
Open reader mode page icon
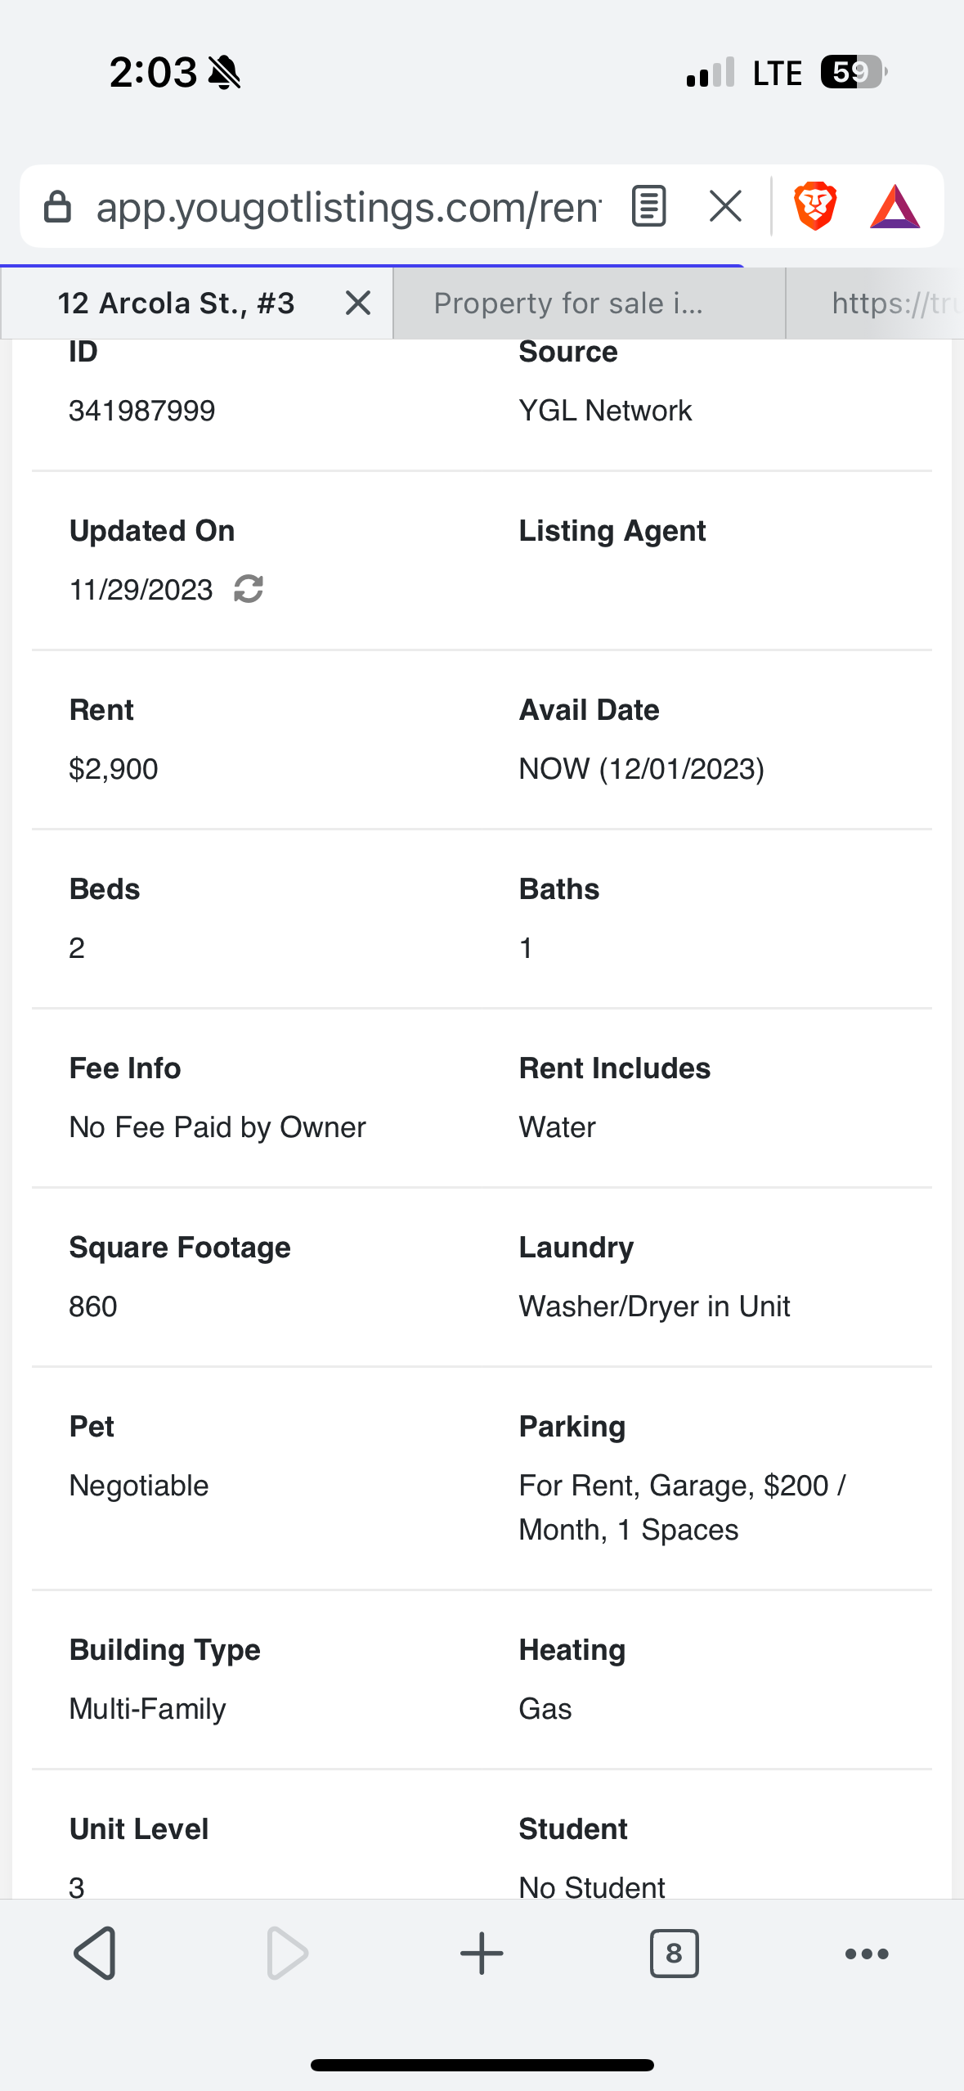649,206
